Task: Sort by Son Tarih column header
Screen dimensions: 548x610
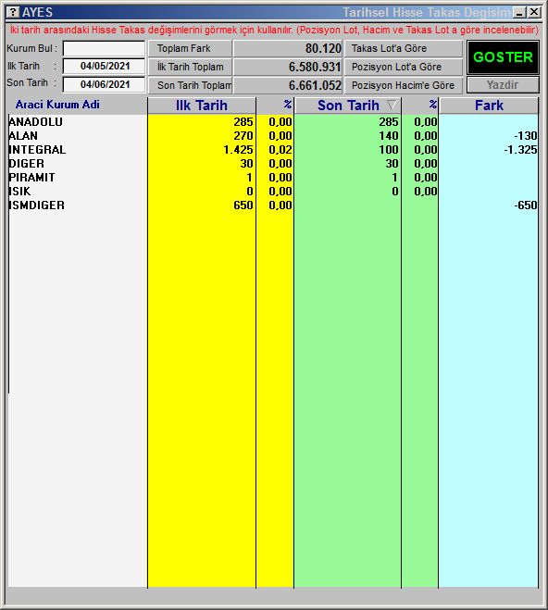Action: click(x=348, y=106)
